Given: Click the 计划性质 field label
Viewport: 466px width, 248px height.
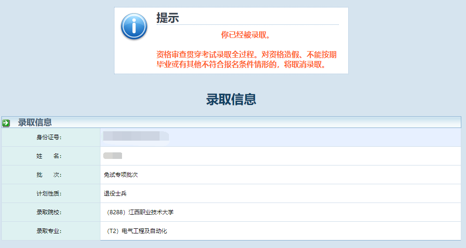Looking at the screenshot, I should point(49,194).
